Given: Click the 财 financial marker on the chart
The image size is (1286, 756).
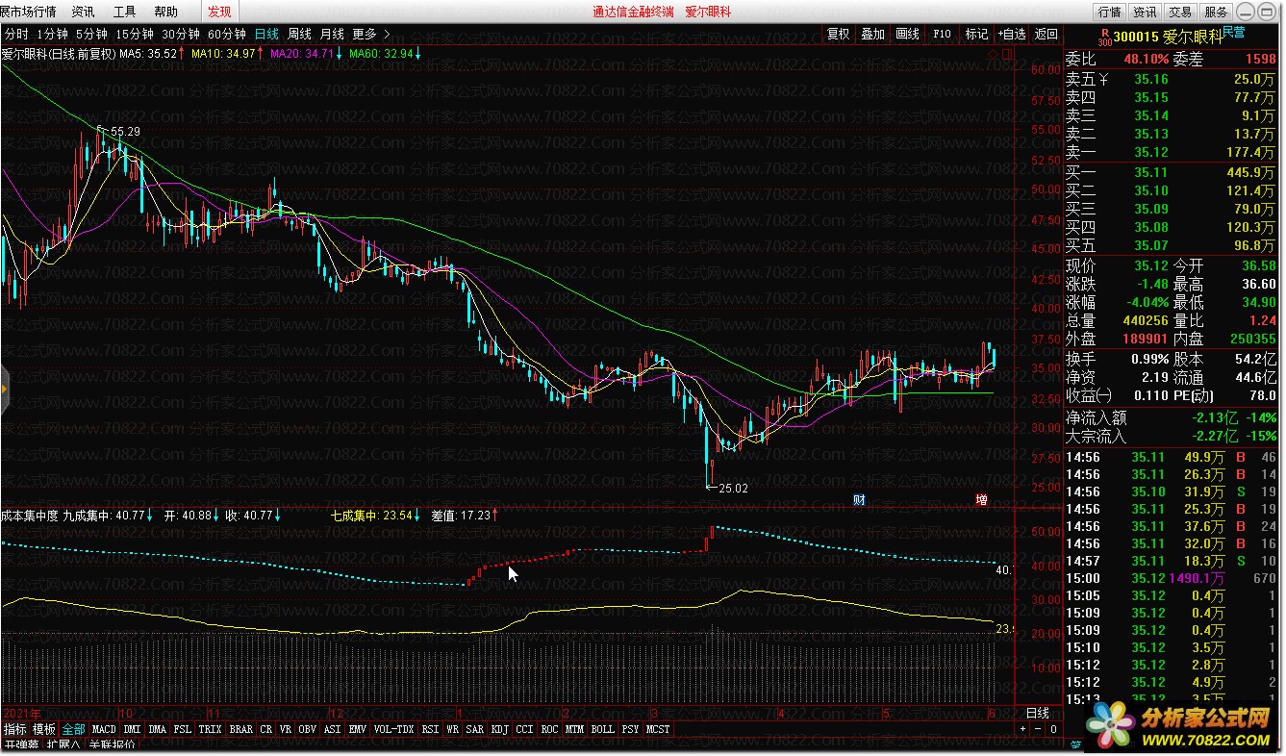Looking at the screenshot, I should [x=859, y=499].
